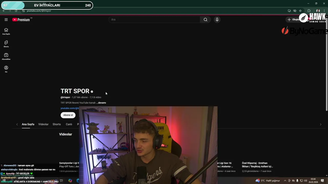Switch to the Videolar tab
Viewport: 328px width, 184px height.
(43, 124)
